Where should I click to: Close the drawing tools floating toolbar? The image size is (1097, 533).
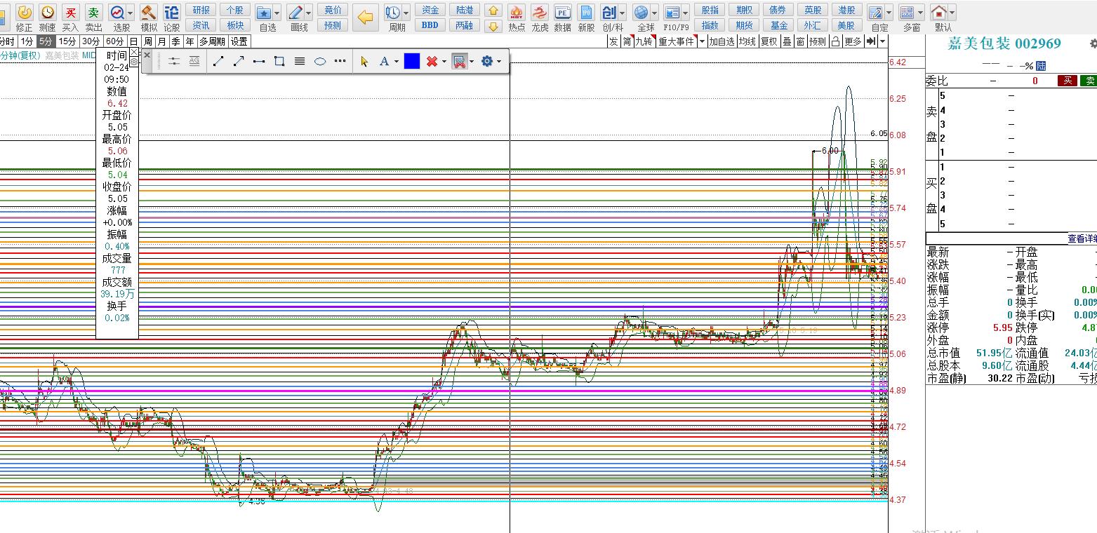tap(147, 55)
